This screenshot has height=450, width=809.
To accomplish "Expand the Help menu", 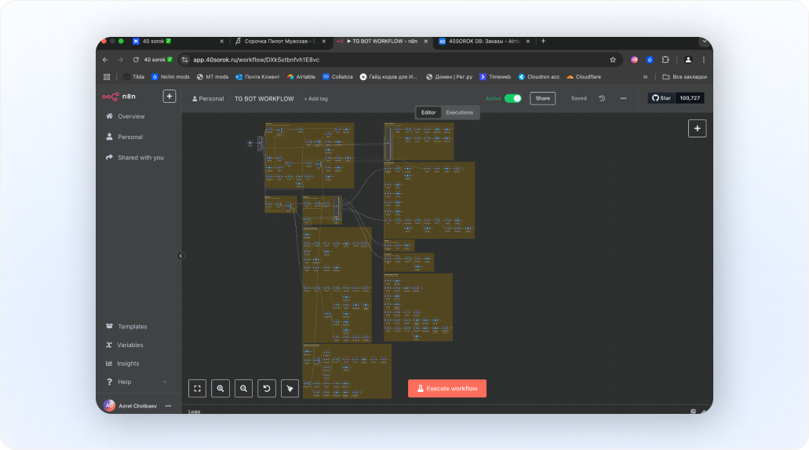I will coord(137,382).
